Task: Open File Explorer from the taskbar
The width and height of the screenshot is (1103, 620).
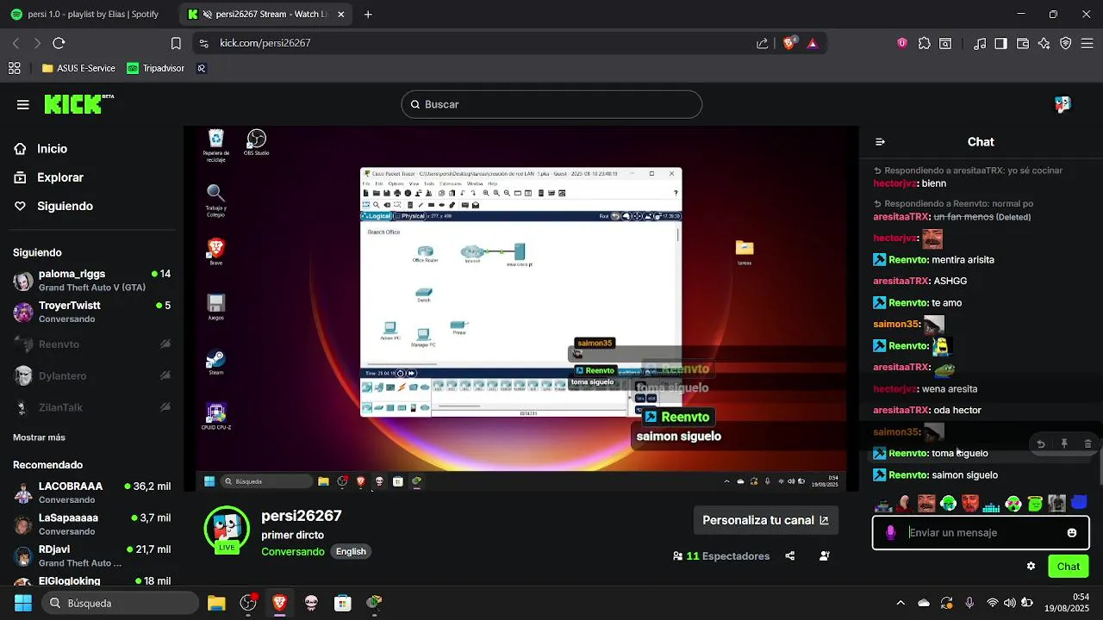Action: click(x=216, y=603)
